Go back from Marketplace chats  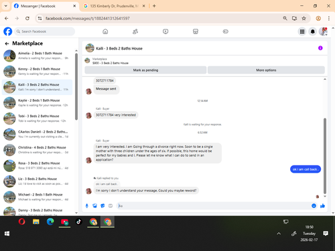(x=7, y=44)
